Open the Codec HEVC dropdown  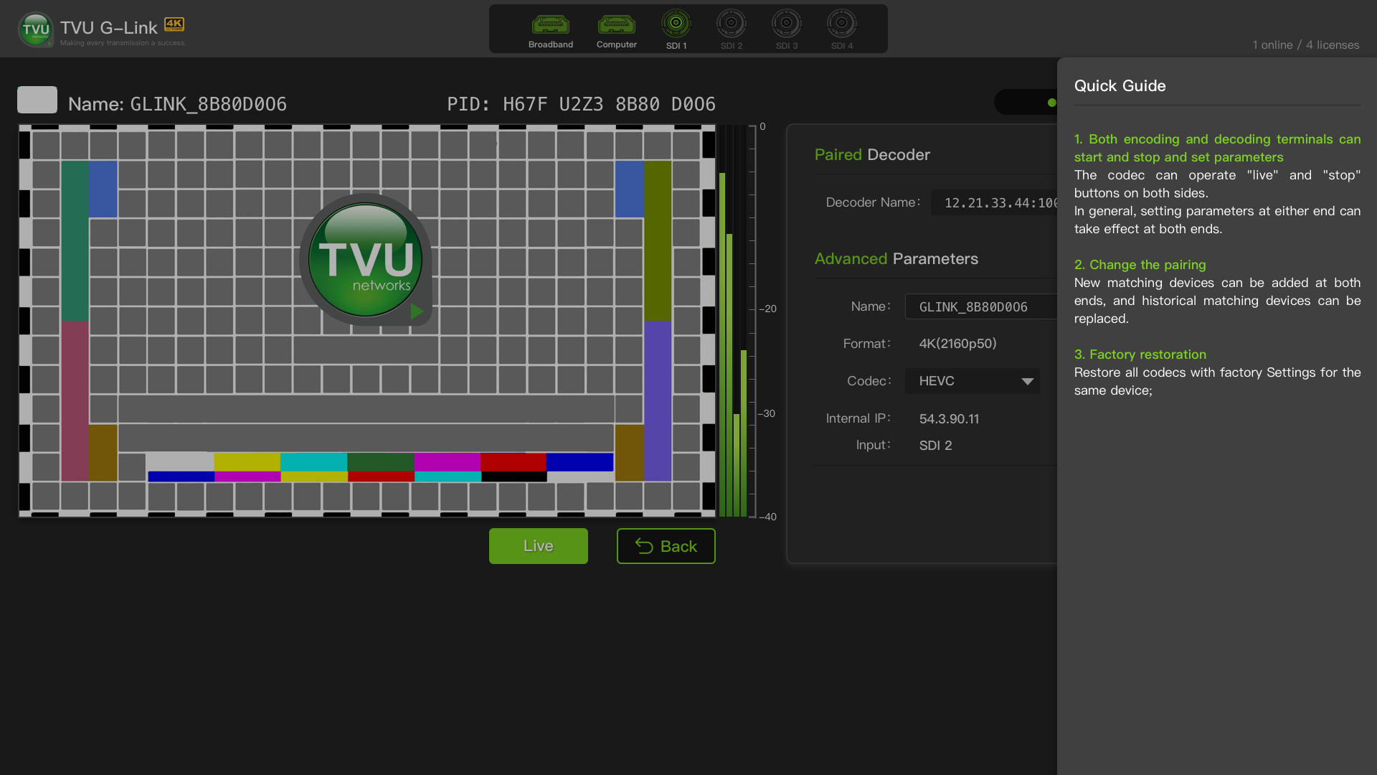coord(971,381)
